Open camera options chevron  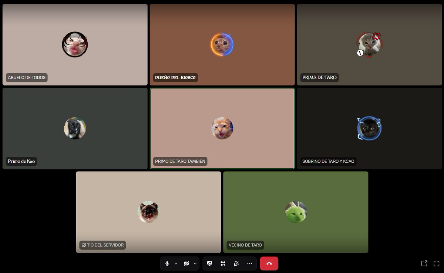195,264
